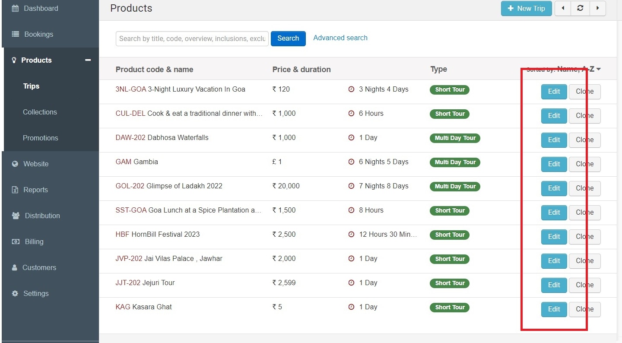This screenshot has width=622, height=343.
Task: Open the Advanced search link
Action: 340,38
